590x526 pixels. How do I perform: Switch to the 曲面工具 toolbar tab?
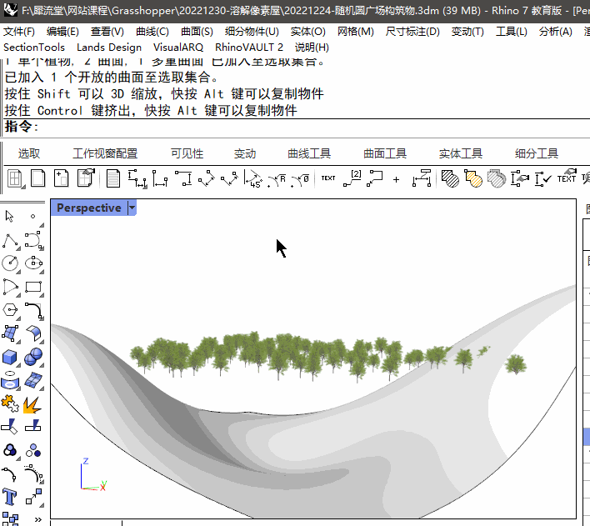[x=385, y=153]
